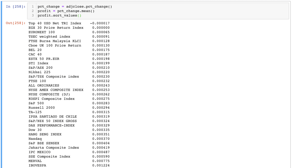This screenshot has height=168, width=293.
Task: Click the NYSE COMPOSITE (DJ) row
Action: [x=69, y=94]
